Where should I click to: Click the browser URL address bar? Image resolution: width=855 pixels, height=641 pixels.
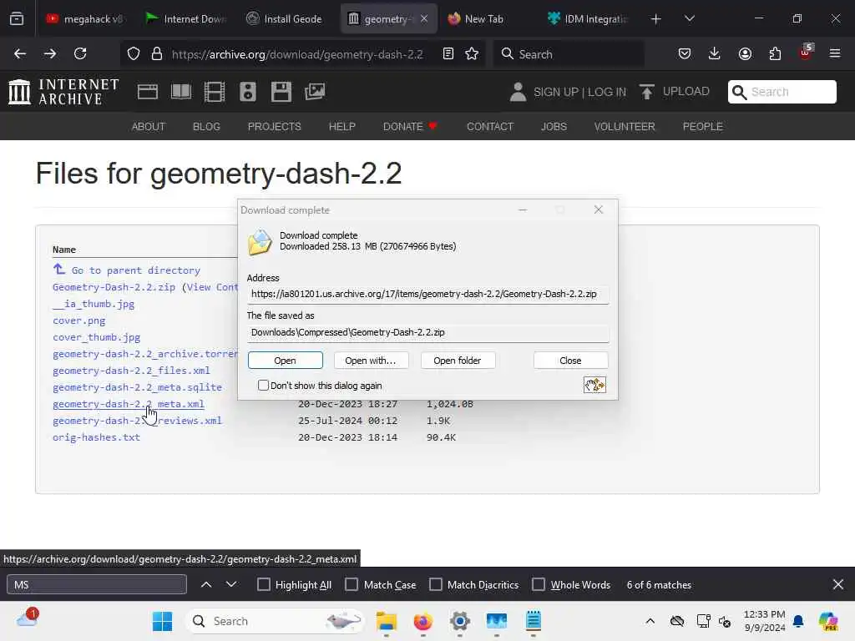tap(297, 54)
